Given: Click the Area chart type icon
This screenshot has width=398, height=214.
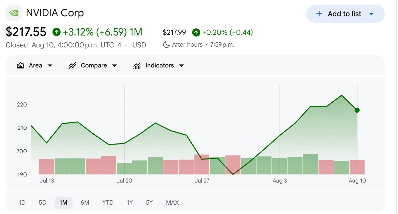Looking at the screenshot, I should point(20,65).
